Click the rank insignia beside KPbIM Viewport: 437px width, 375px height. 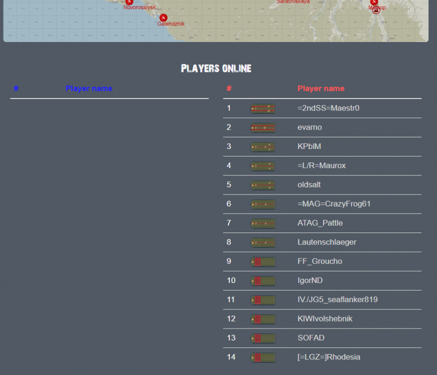[263, 147]
